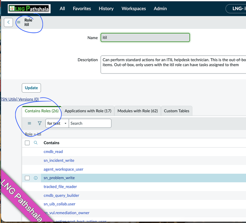Open the related list actions menu icon
246x223 pixels.
click(29, 123)
